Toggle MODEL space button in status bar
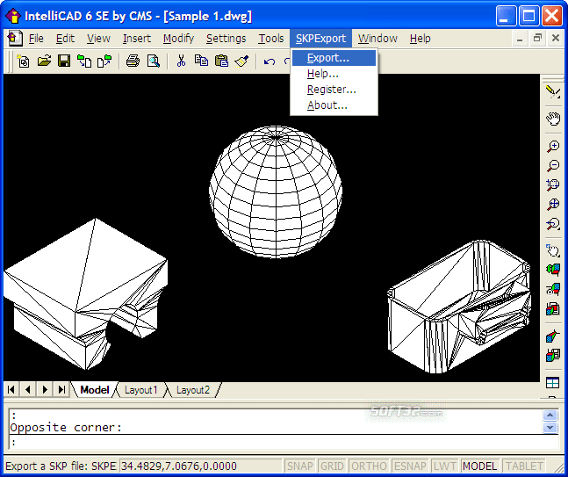 click(480, 466)
